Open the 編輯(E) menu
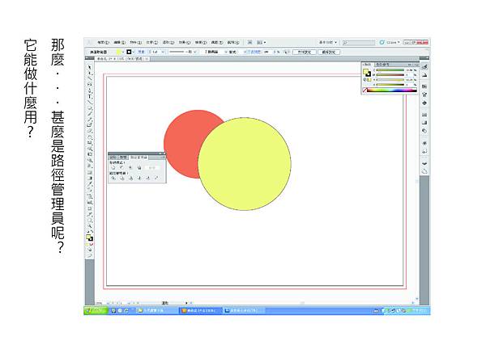The width and height of the screenshot is (486, 345). point(119,42)
